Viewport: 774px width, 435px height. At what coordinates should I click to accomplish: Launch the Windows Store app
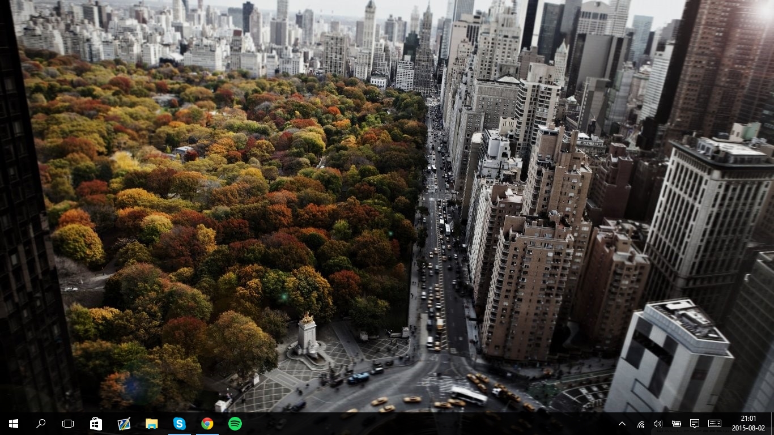pyautogui.click(x=96, y=424)
